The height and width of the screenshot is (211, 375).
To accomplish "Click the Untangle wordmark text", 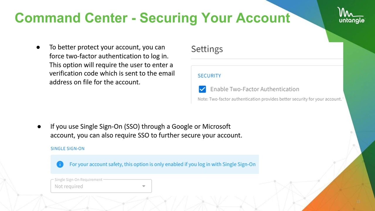I will [352, 21].
